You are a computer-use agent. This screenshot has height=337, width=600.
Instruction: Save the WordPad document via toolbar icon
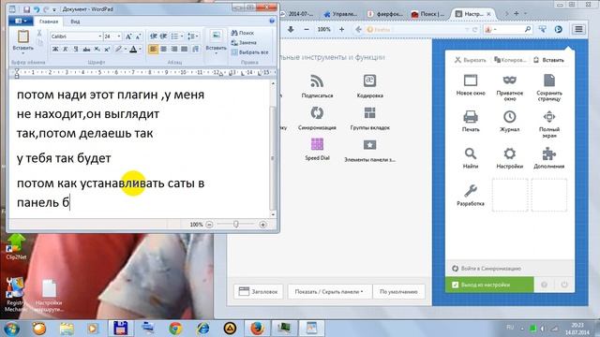[x=26, y=9]
